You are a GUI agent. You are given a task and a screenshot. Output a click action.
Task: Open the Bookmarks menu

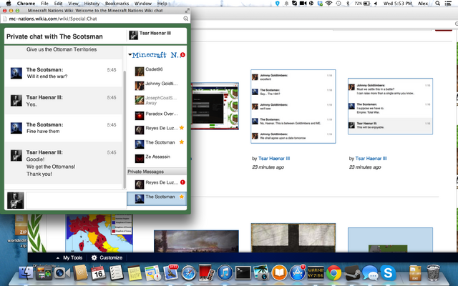[x=117, y=4]
